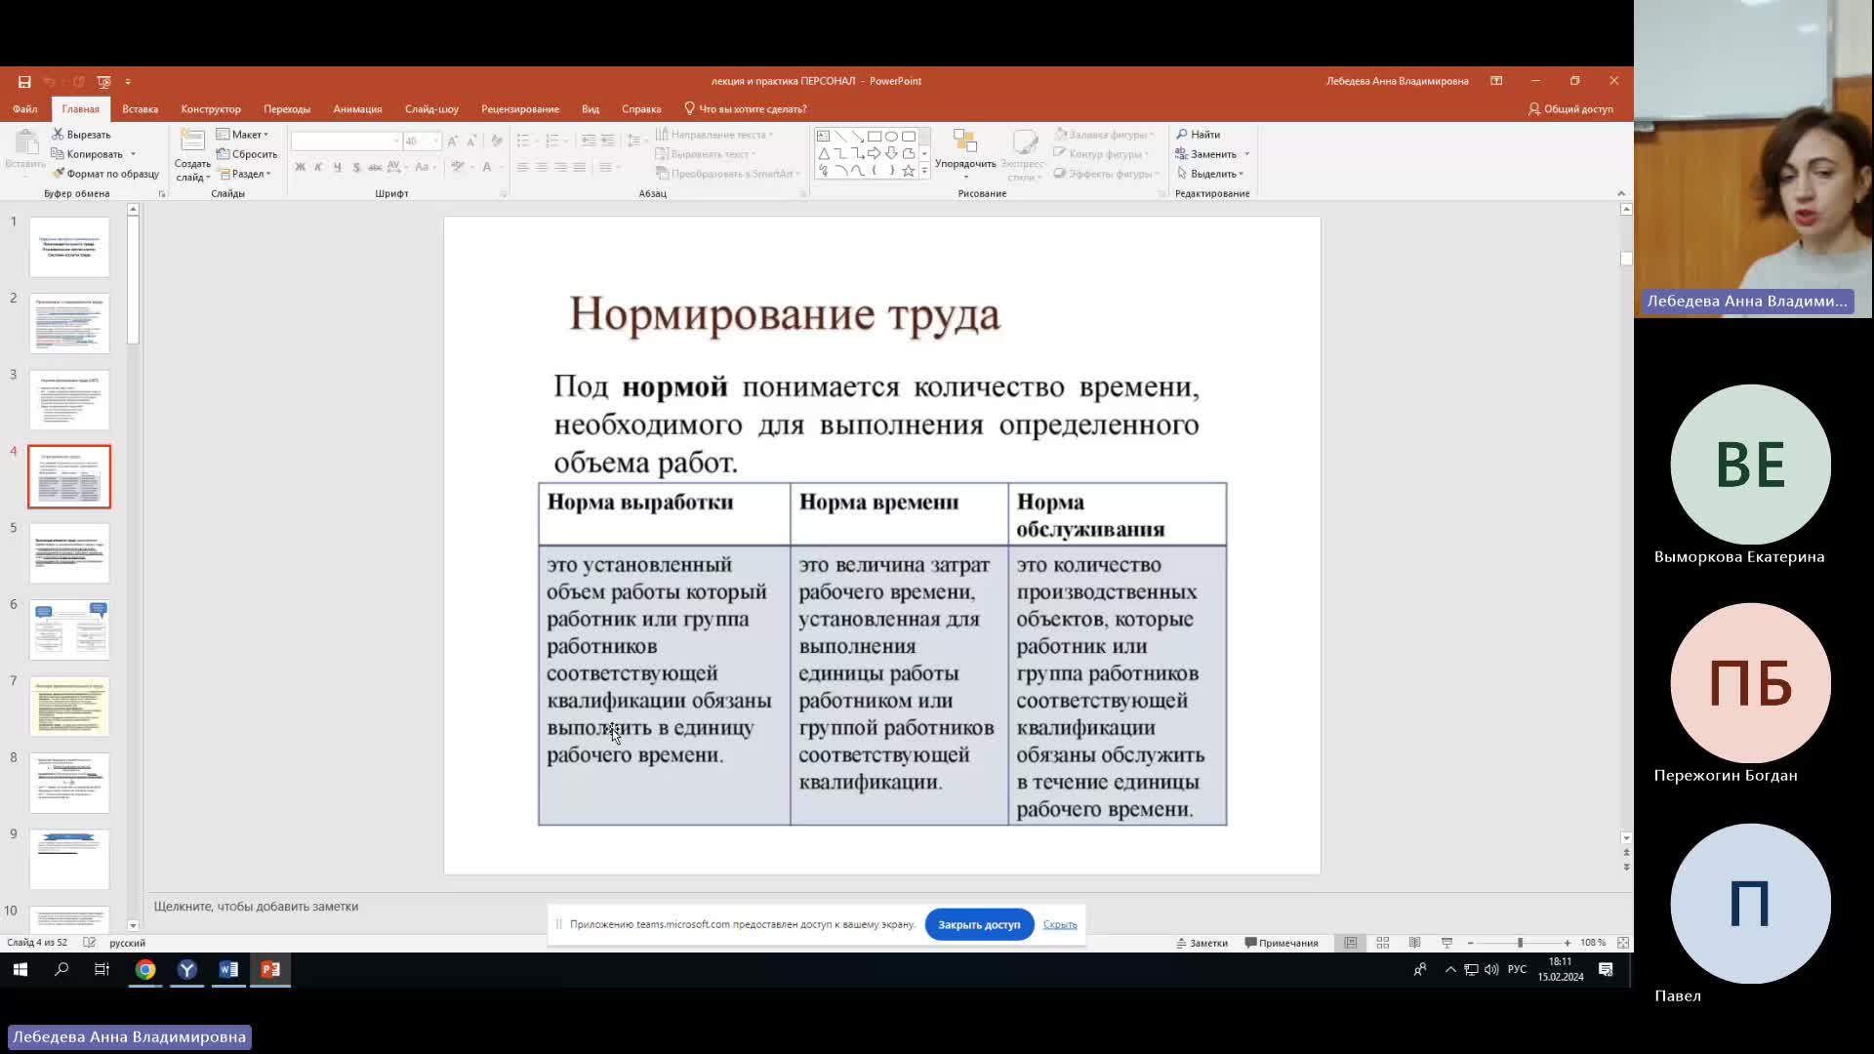
Task: Click the Find (Найти) button
Action: click(1199, 135)
